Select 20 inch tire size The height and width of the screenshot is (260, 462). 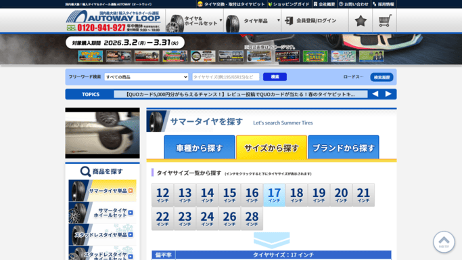(x=341, y=195)
